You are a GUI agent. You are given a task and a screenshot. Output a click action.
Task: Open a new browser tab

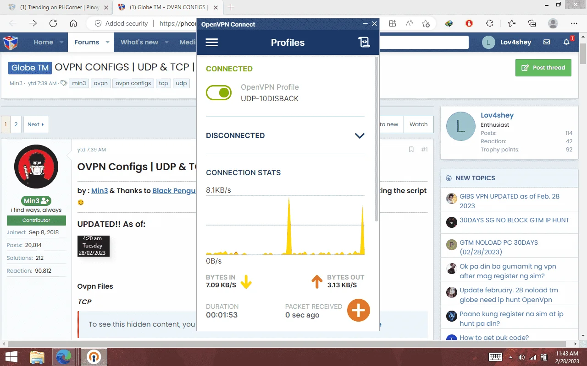[x=231, y=7]
